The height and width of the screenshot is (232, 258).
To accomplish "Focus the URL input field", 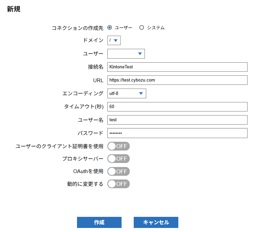I will click(x=177, y=80).
